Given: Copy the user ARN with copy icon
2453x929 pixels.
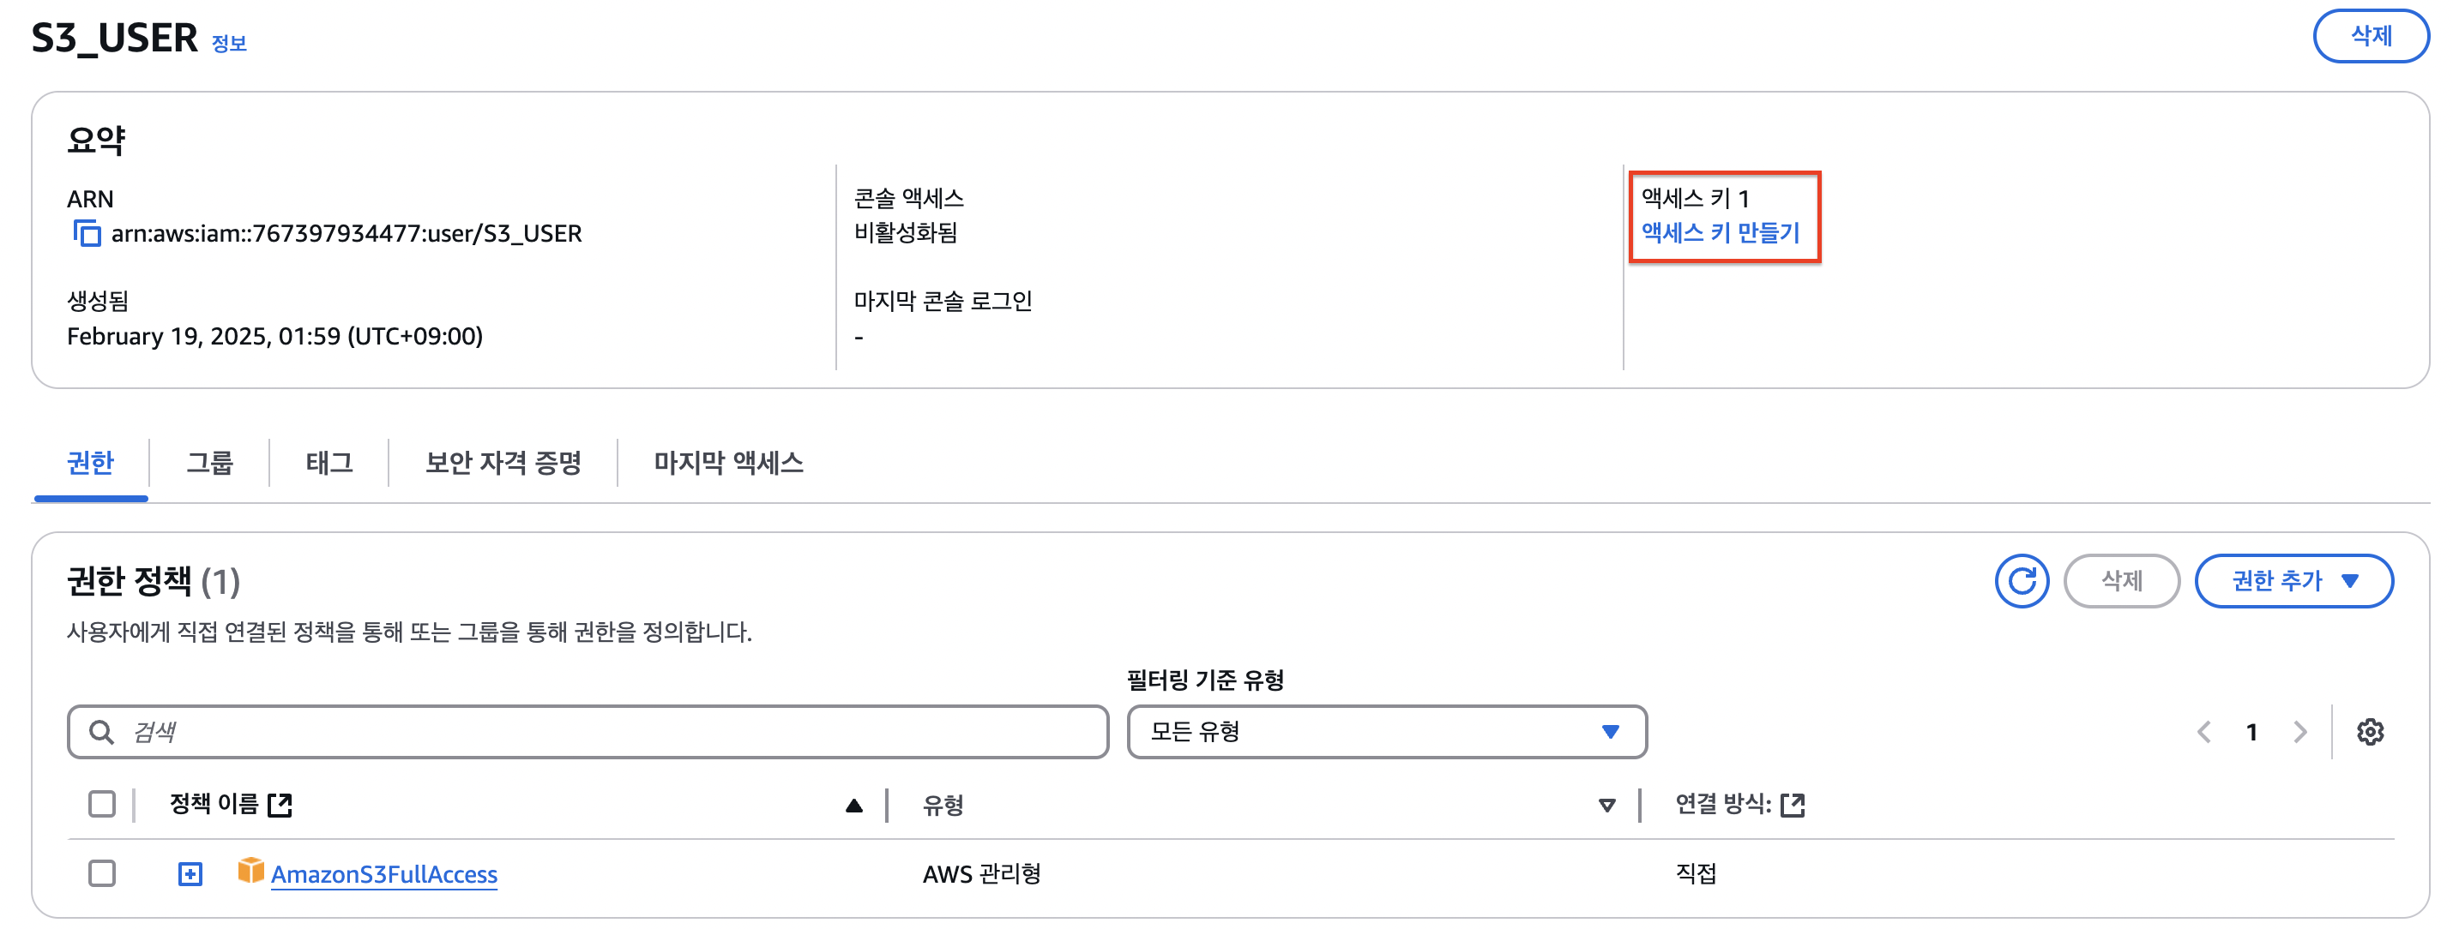Looking at the screenshot, I should coord(87,233).
